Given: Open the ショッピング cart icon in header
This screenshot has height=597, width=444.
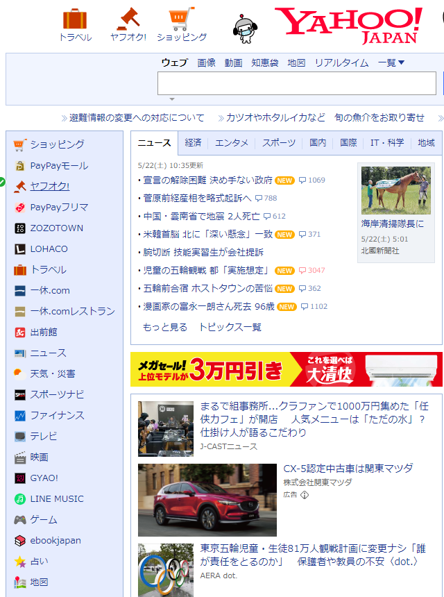Looking at the screenshot, I should point(182,19).
